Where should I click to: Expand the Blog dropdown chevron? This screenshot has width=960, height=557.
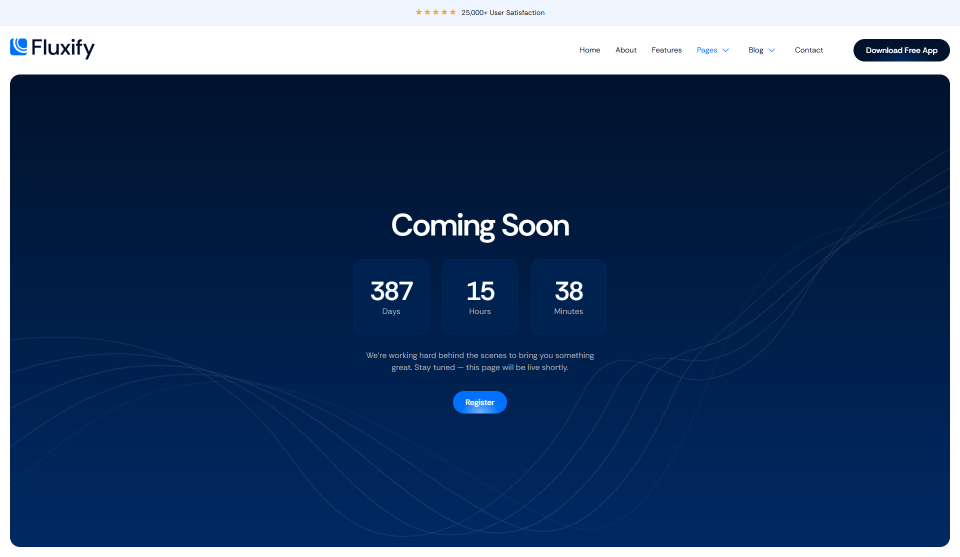[771, 50]
